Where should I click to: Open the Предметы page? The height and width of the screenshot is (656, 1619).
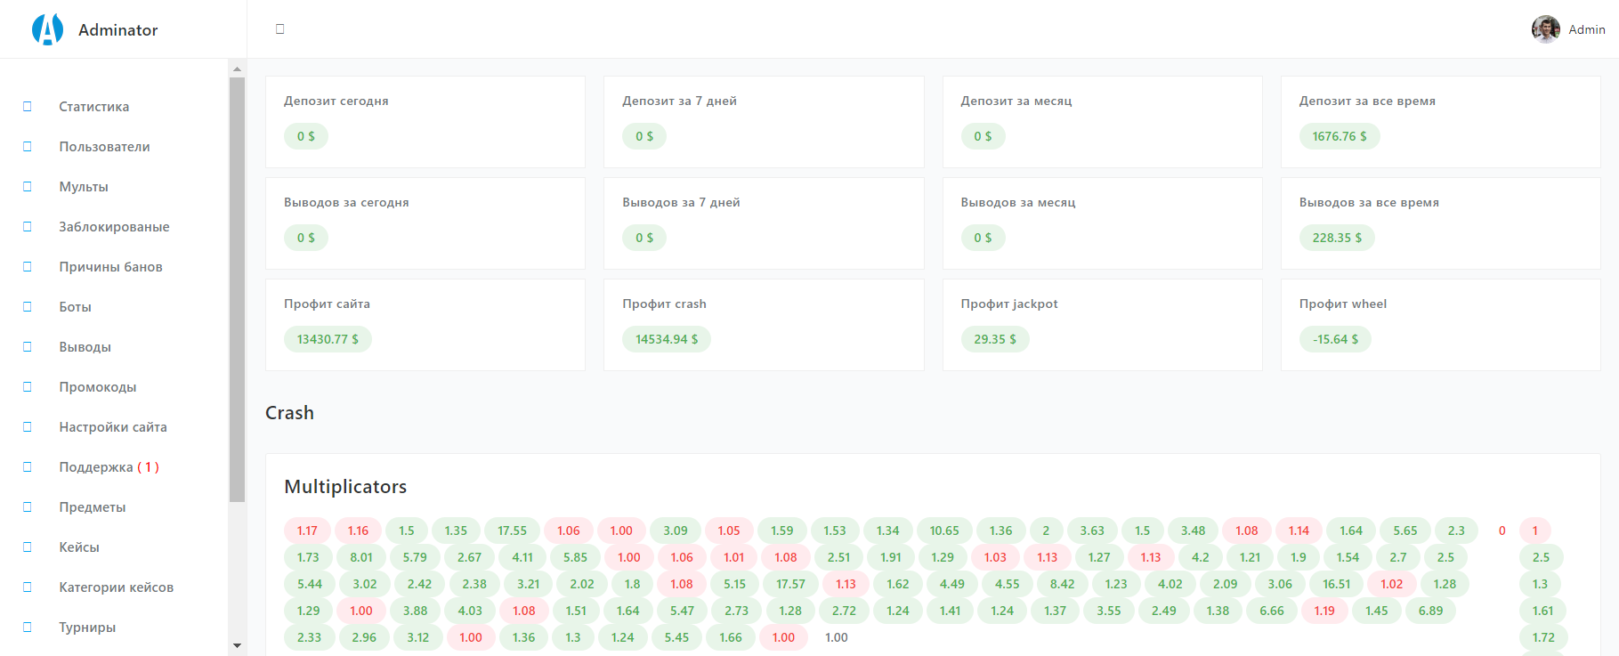pos(93,507)
